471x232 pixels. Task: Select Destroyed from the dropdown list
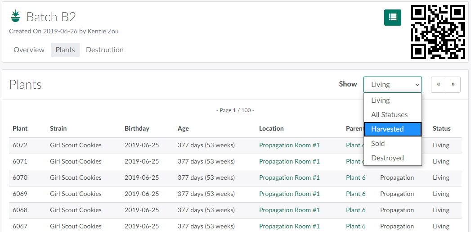(x=387, y=158)
